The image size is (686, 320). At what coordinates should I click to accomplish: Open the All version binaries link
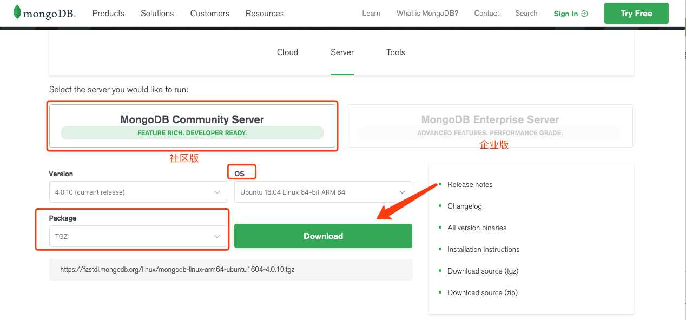477,228
